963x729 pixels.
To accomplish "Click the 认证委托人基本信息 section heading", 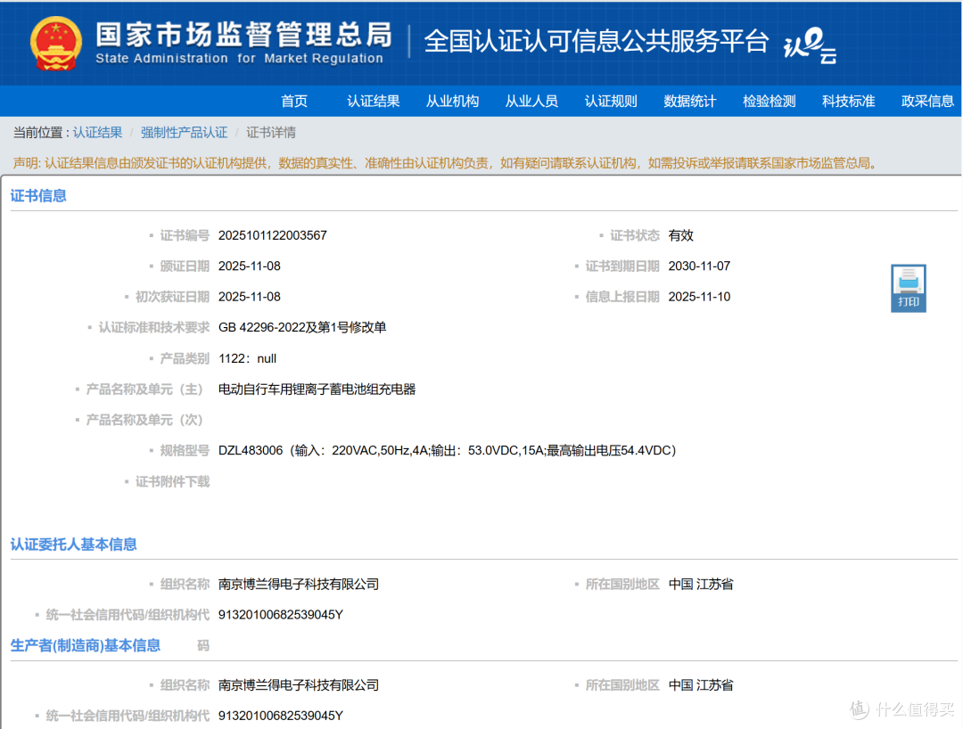I will [x=74, y=545].
